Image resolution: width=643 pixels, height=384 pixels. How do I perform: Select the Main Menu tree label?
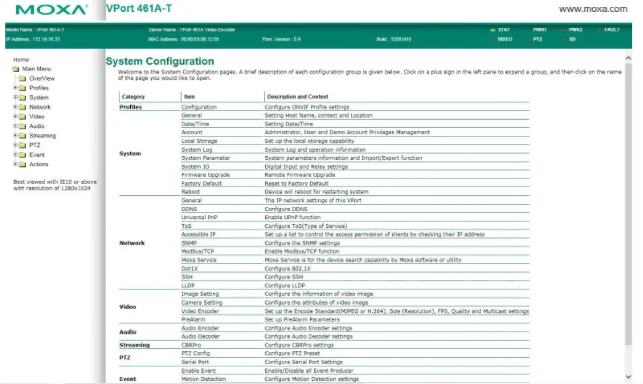[37, 69]
